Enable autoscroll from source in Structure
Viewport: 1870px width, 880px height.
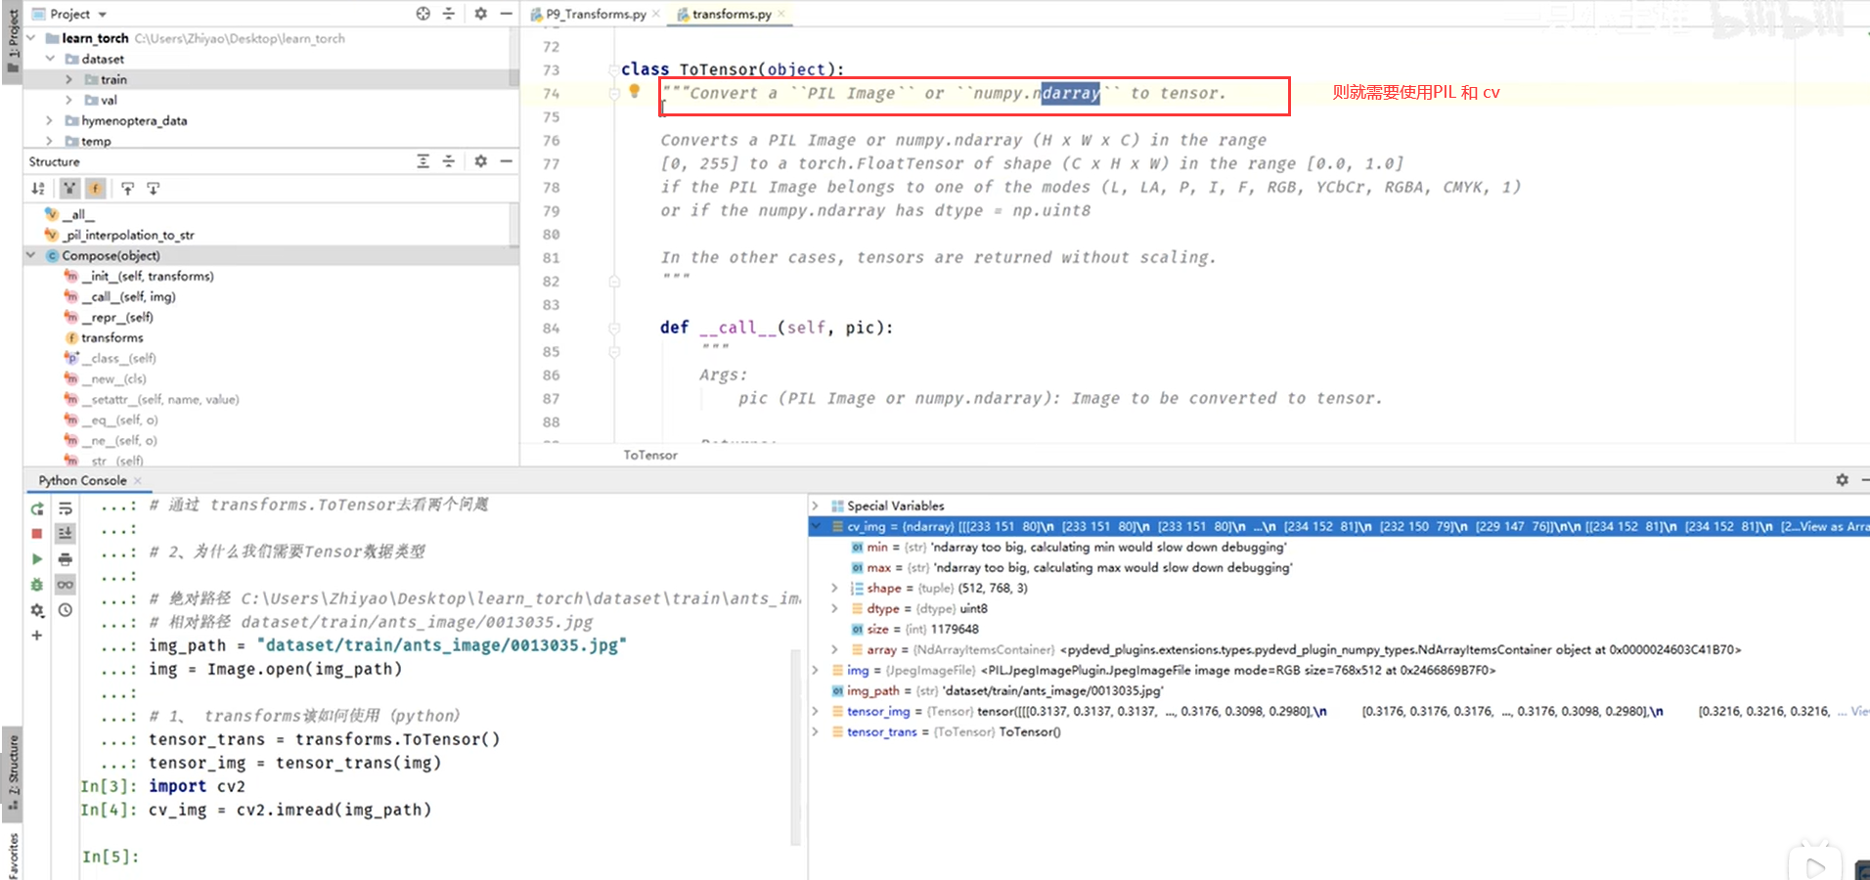pos(153,189)
